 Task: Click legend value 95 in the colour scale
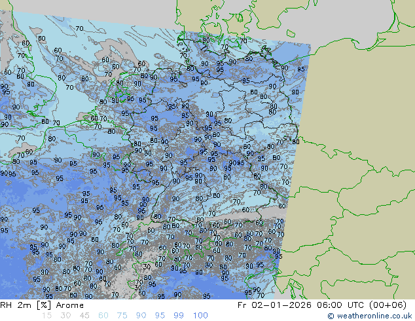pyautogui.click(x=160, y=316)
